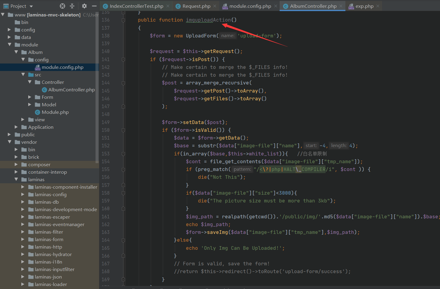Expand the Application folder
This screenshot has height=289, width=440.
pos(16,127)
